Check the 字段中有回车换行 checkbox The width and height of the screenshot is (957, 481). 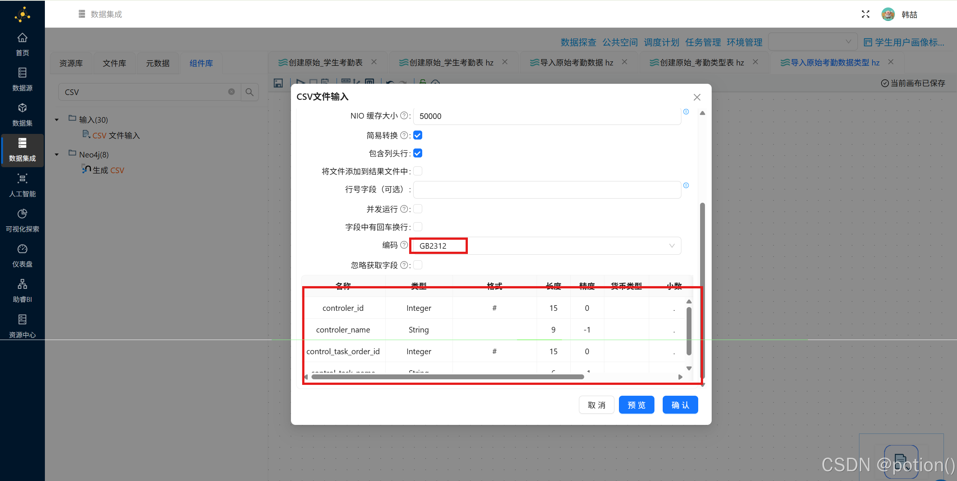[418, 227]
